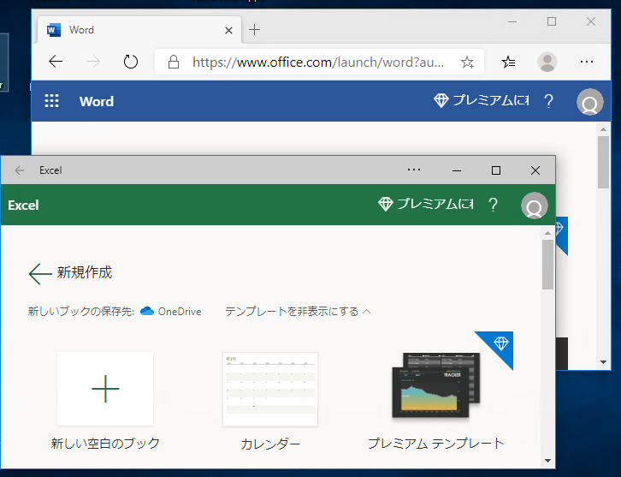621x477 pixels.
Task: Create 新しい空白のブック with plus thumbnail
Action: 105,389
